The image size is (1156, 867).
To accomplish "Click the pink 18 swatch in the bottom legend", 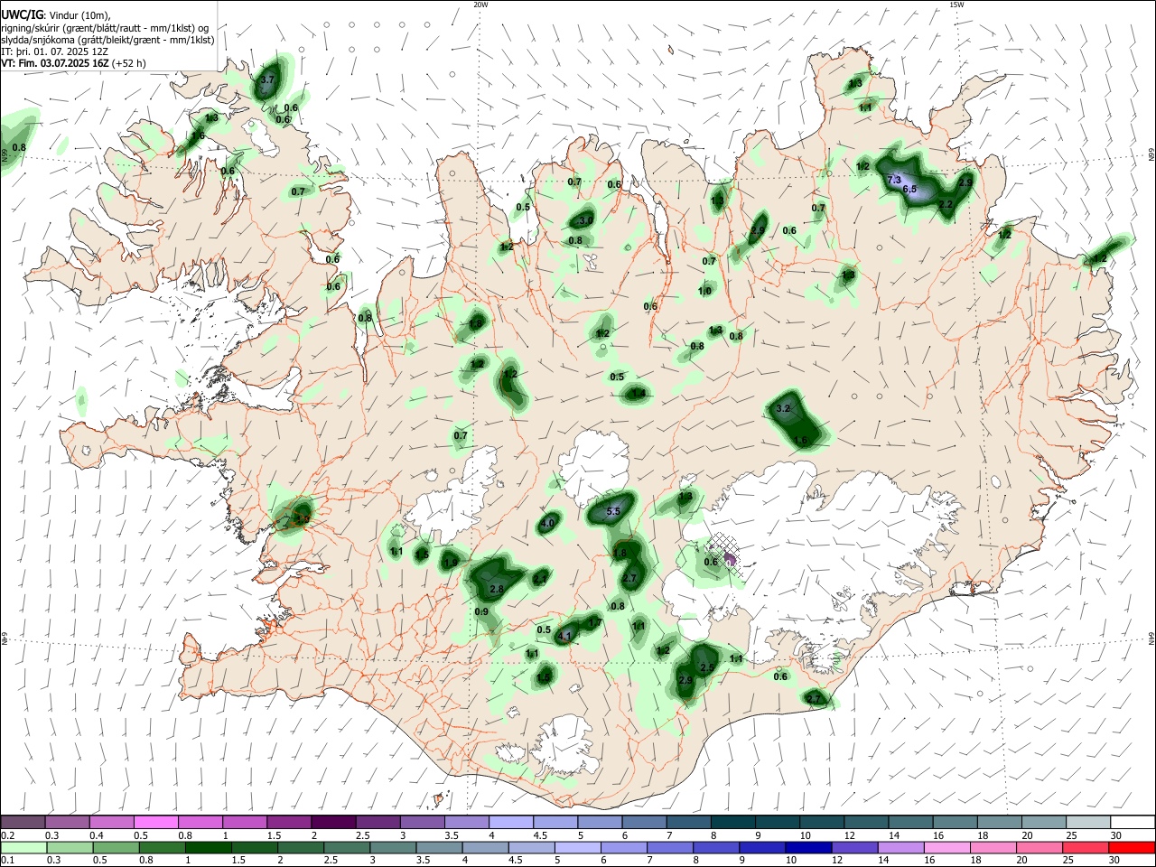I will pyautogui.click(x=993, y=847).
